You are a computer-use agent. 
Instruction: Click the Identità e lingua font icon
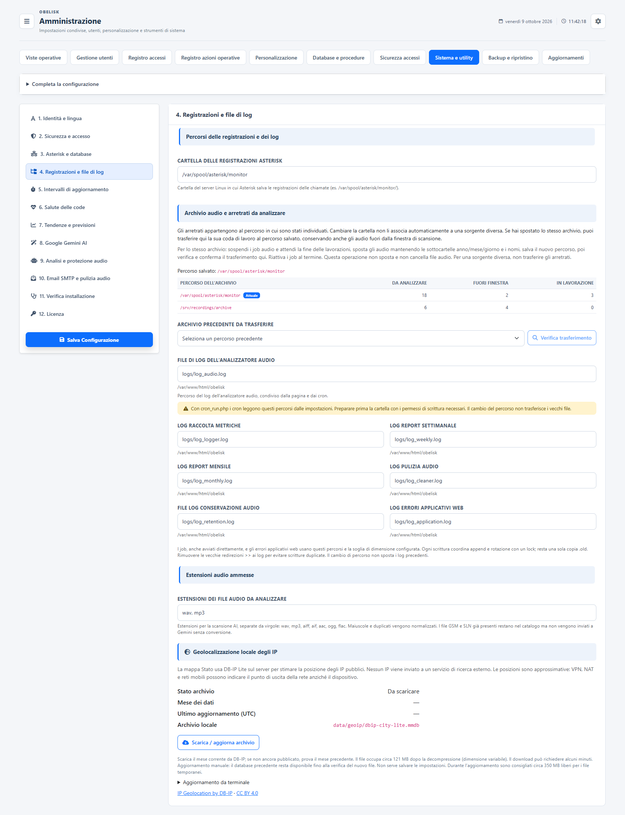tap(33, 118)
